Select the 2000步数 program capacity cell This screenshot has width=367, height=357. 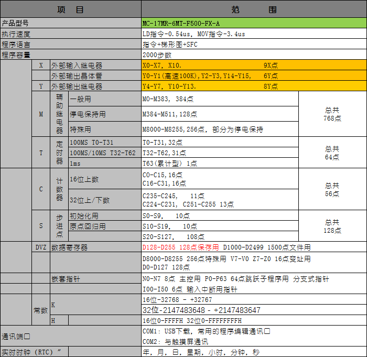[254, 55]
